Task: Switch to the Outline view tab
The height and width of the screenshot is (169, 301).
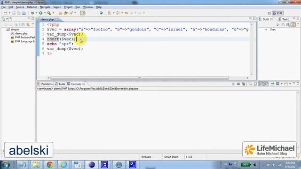Action: point(266,19)
